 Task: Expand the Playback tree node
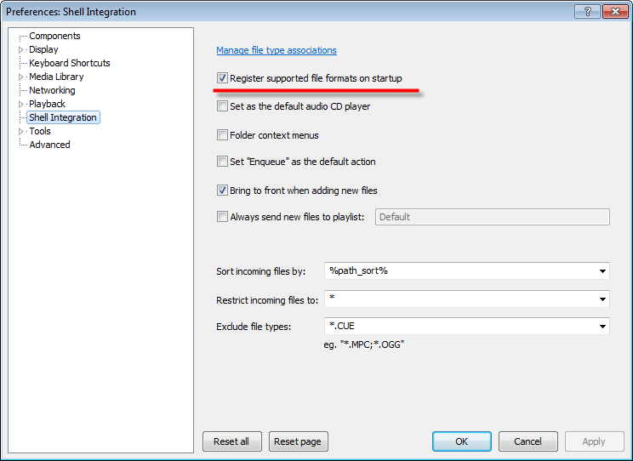[x=21, y=104]
